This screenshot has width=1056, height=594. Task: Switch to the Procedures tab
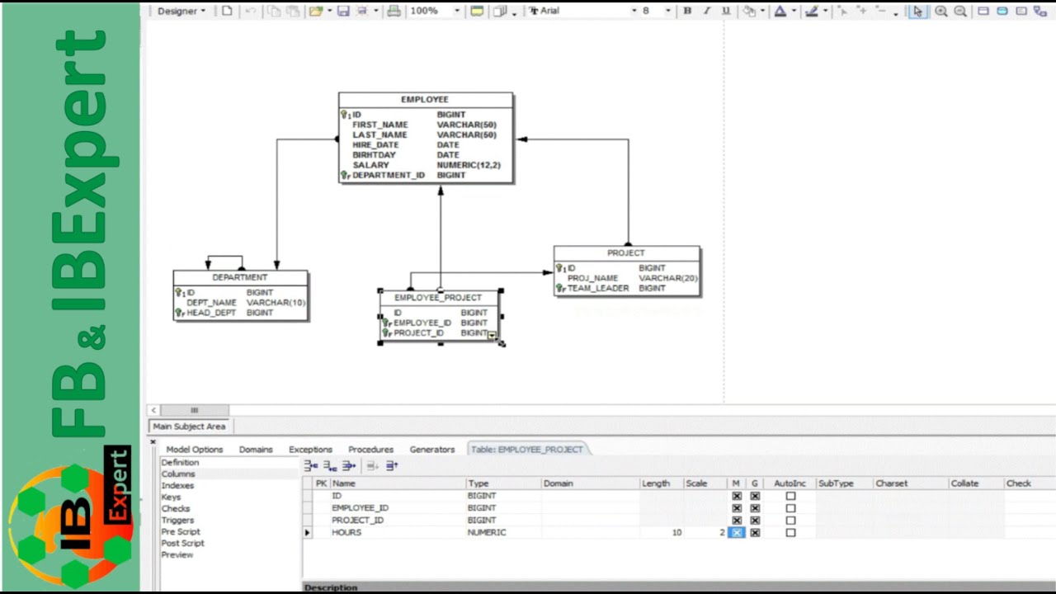[x=370, y=450]
